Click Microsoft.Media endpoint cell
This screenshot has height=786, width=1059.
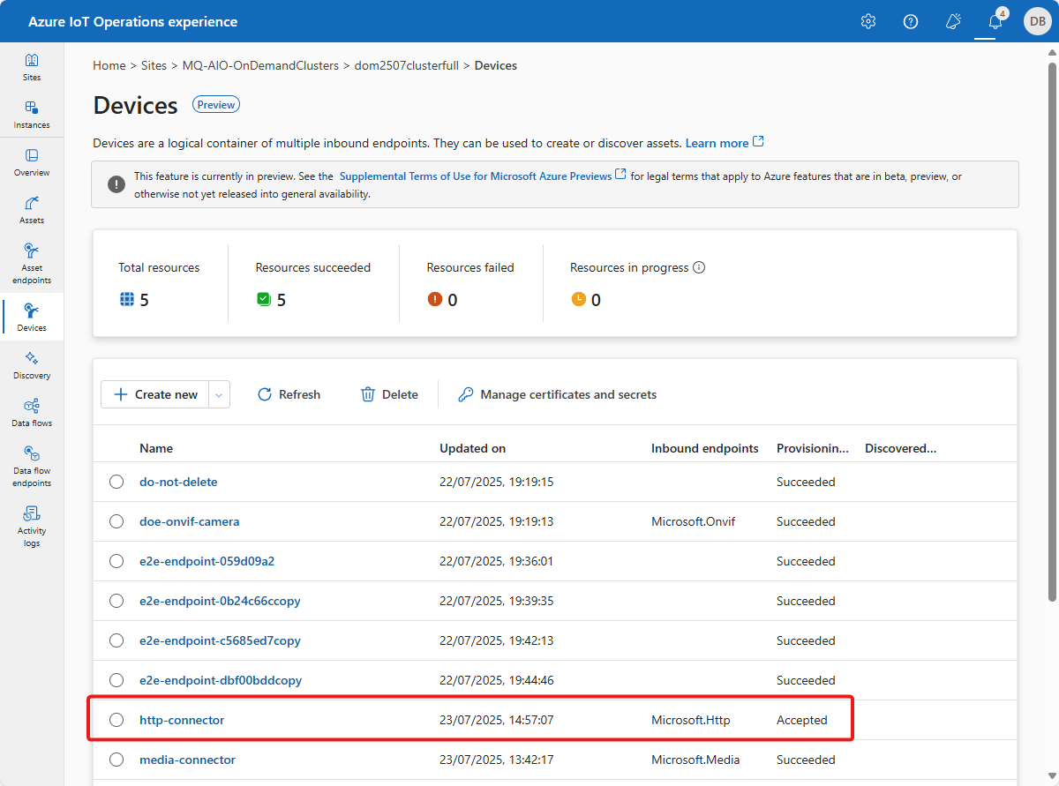coord(695,760)
